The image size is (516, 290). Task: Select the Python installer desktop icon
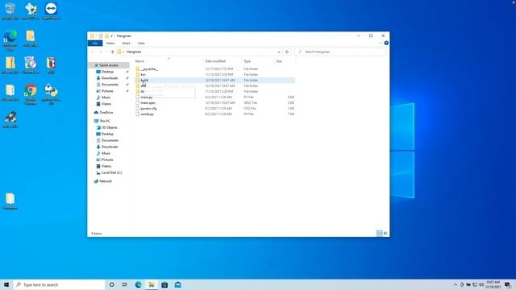(x=51, y=94)
